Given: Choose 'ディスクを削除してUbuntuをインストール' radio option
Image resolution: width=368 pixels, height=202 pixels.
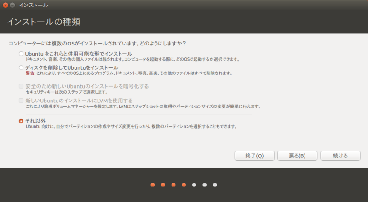Looking at the screenshot, I should click(21, 68).
